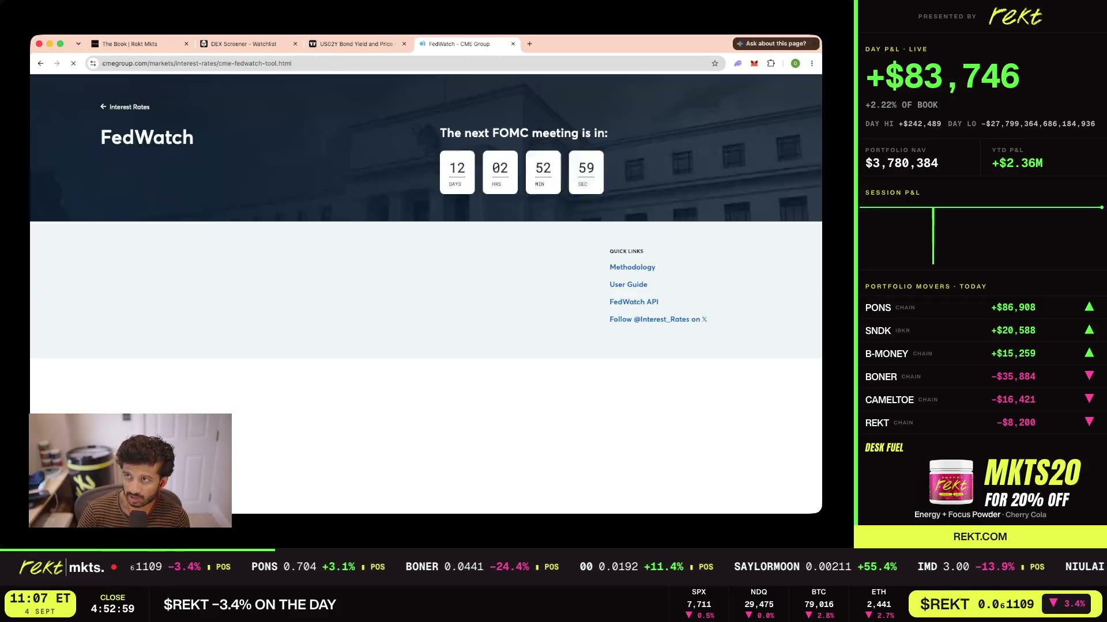Open the Chrome three-dot menu

(x=812, y=63)
